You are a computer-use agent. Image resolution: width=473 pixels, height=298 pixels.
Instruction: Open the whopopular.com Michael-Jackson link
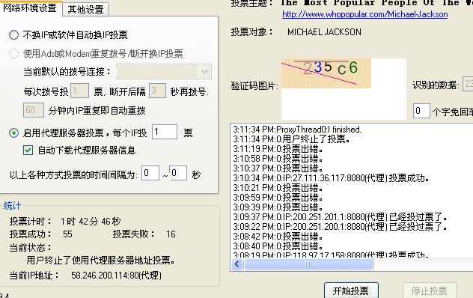pyautogui.click(x=365, y=14)
